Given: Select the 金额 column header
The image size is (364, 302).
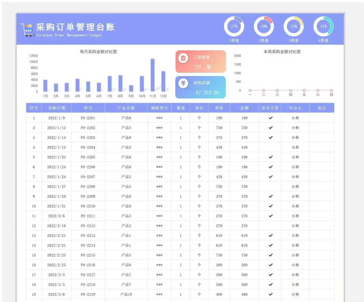Looking at the screenshot, I should point(244,108).
